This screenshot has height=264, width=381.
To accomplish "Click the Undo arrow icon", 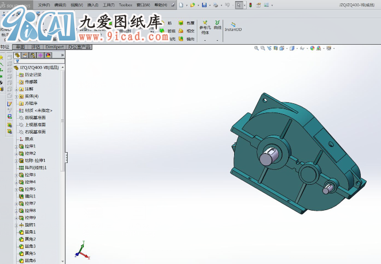I will (227, 5).
